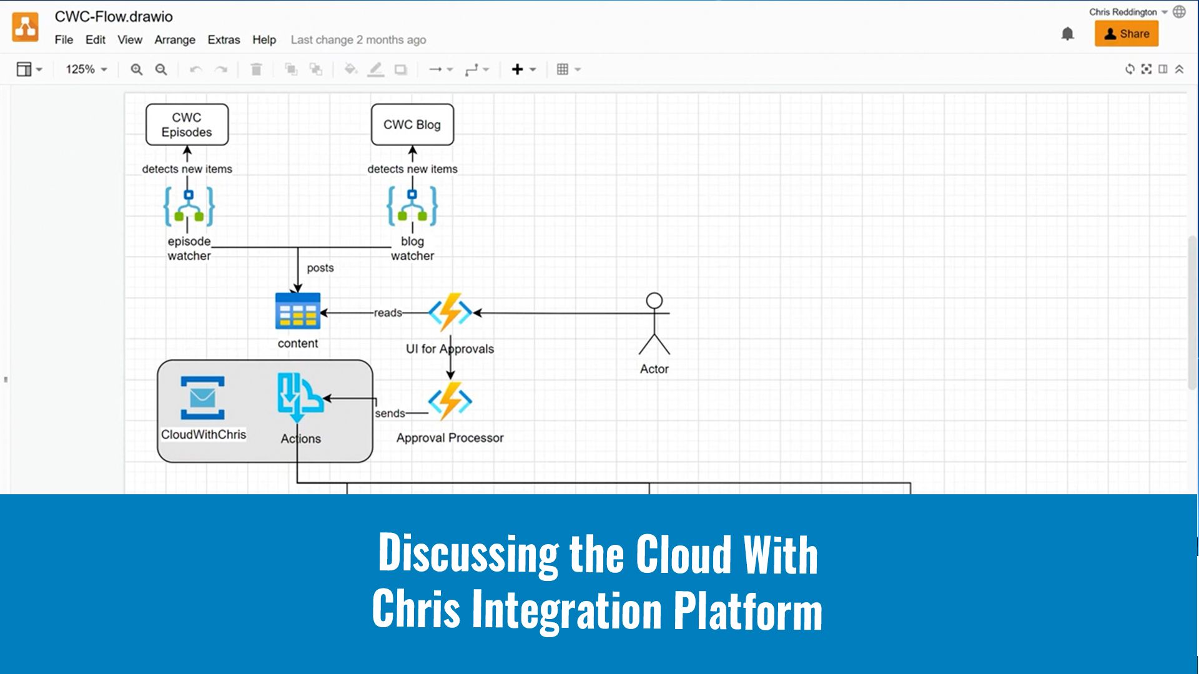Image resolution: width=1199 pixels, height=674 pixels.
Task: Toggle the zoom fit-to-screen icon
Action: pos(1147,69)
